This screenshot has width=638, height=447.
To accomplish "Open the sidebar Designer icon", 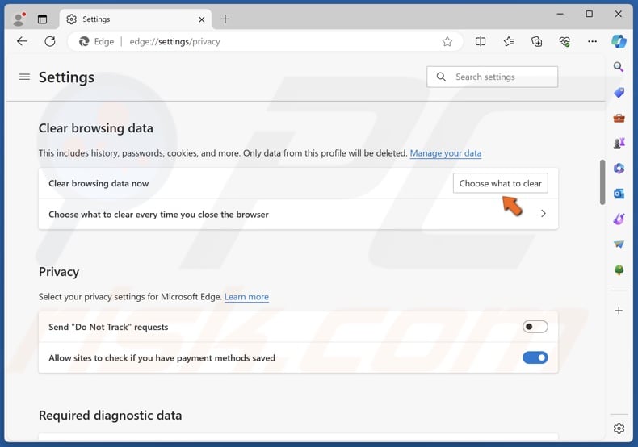I will click(619, 219).
